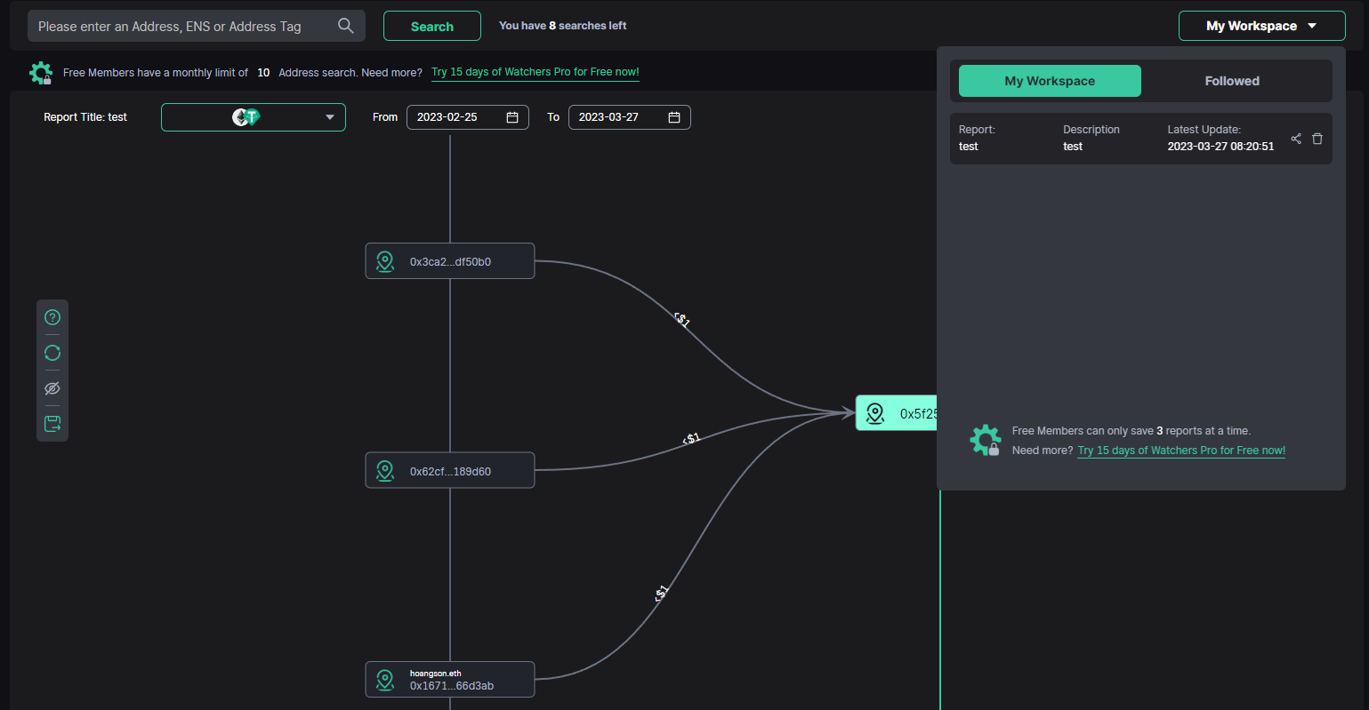Switch to the Followed tab
1369x710 pixels.
click(x=1232, y=81)
